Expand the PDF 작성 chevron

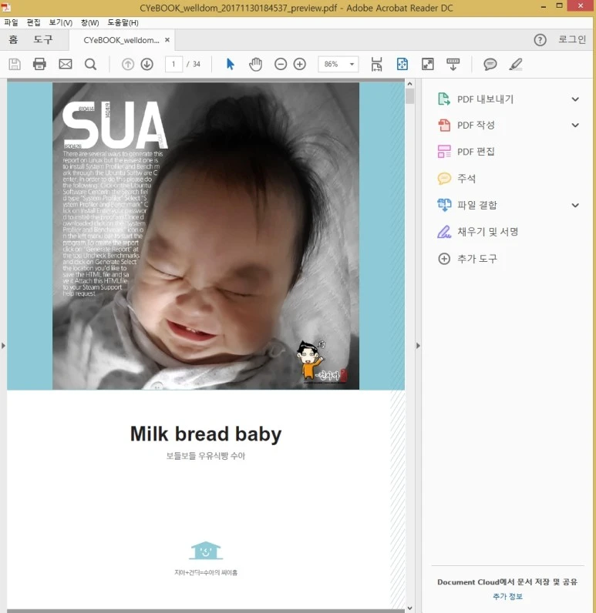click(575, 125)
